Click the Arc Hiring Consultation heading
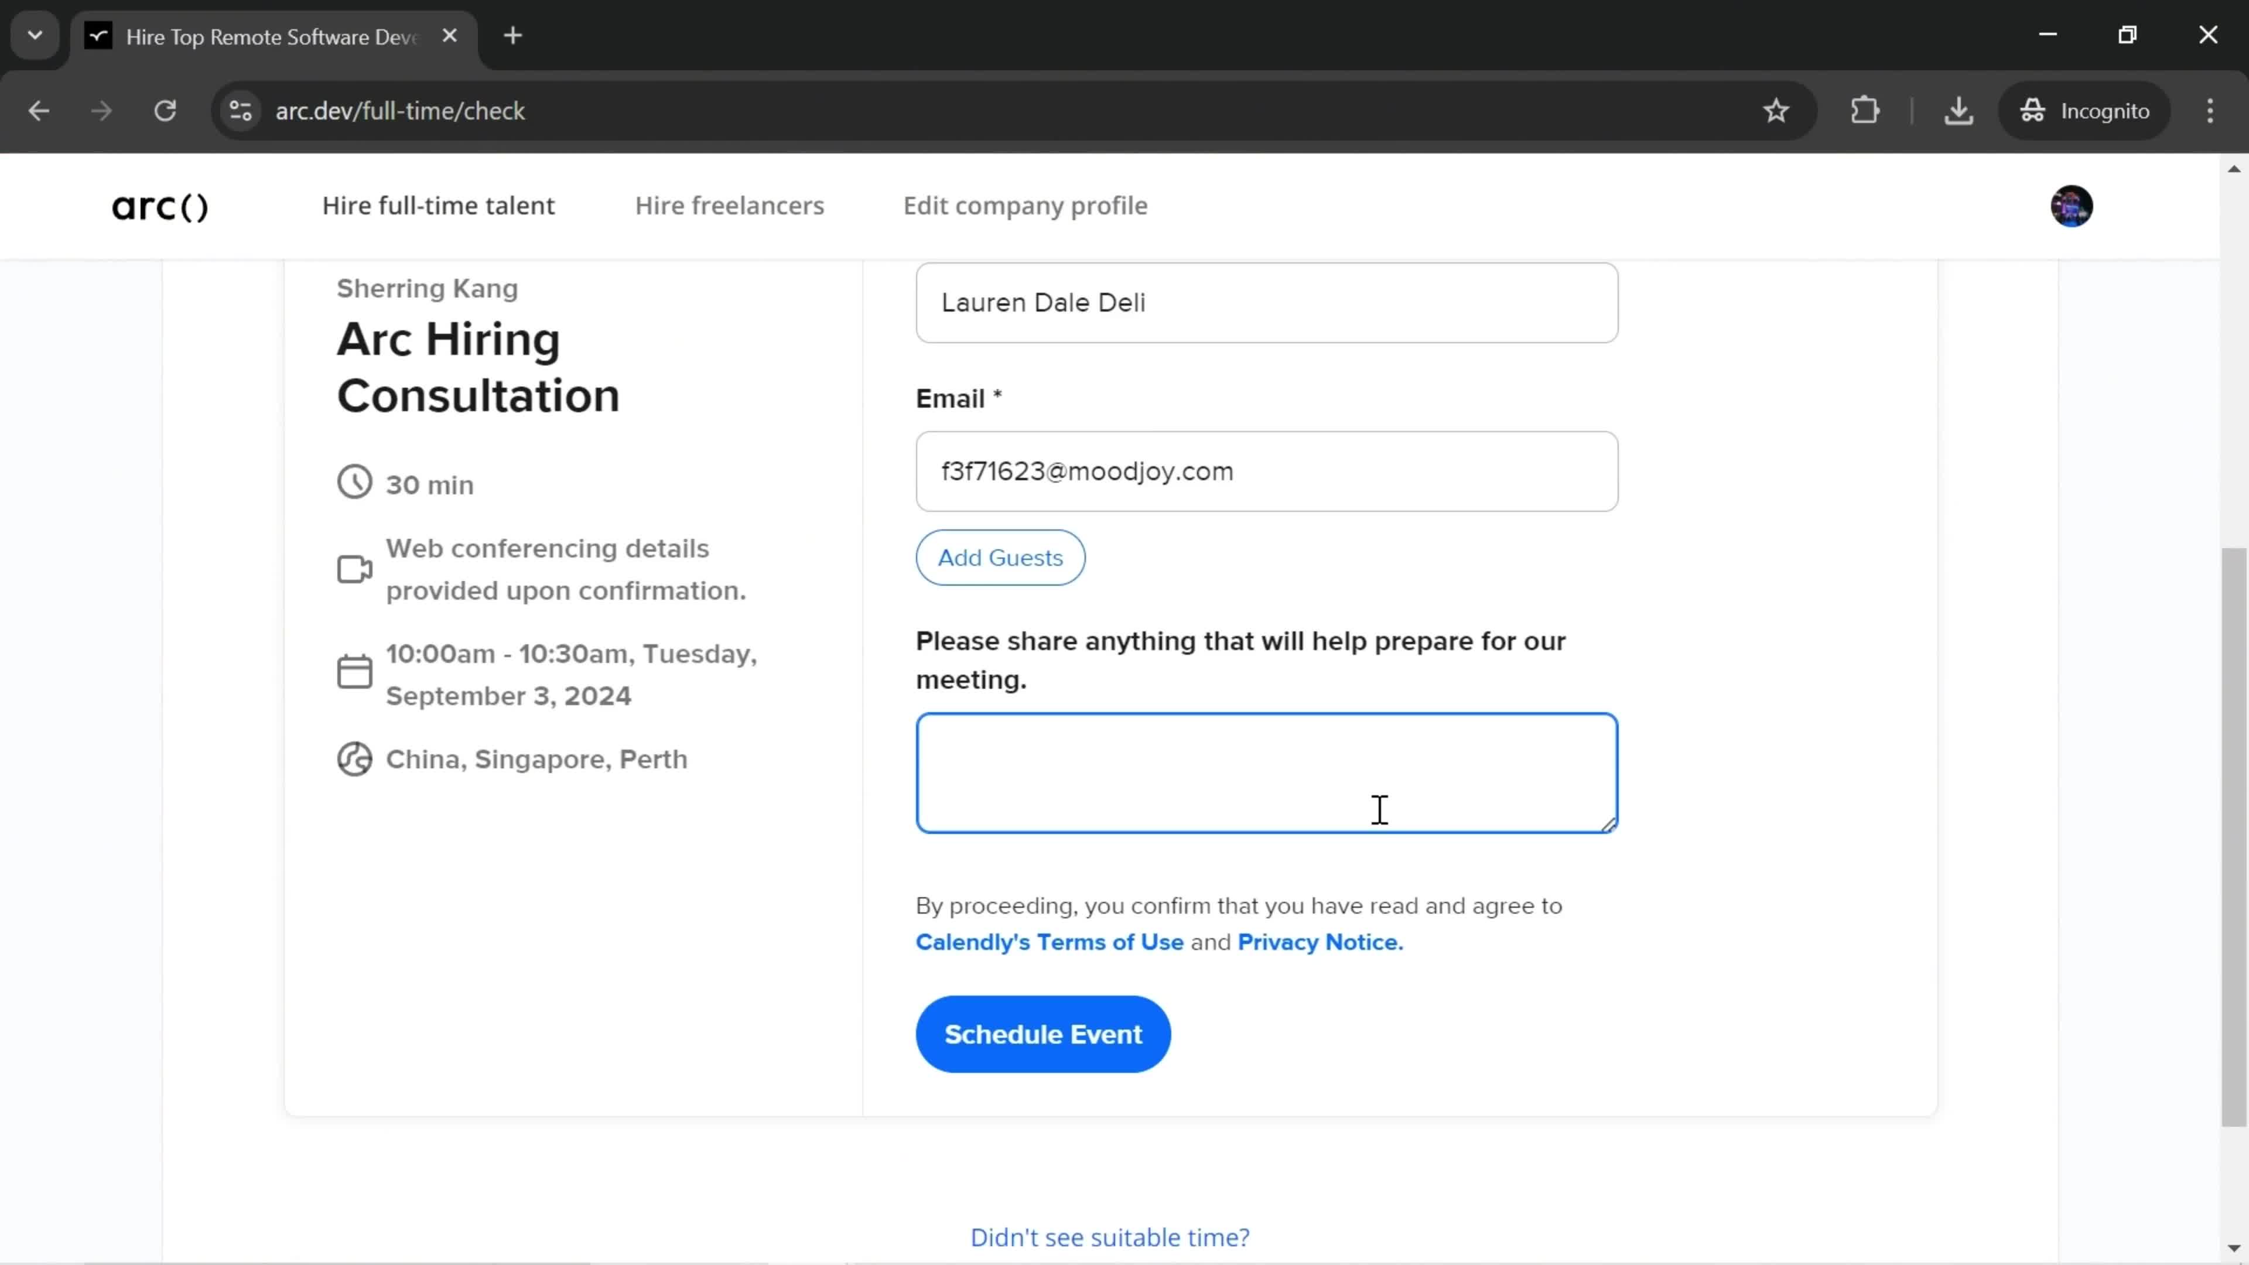 coord(478,367)
